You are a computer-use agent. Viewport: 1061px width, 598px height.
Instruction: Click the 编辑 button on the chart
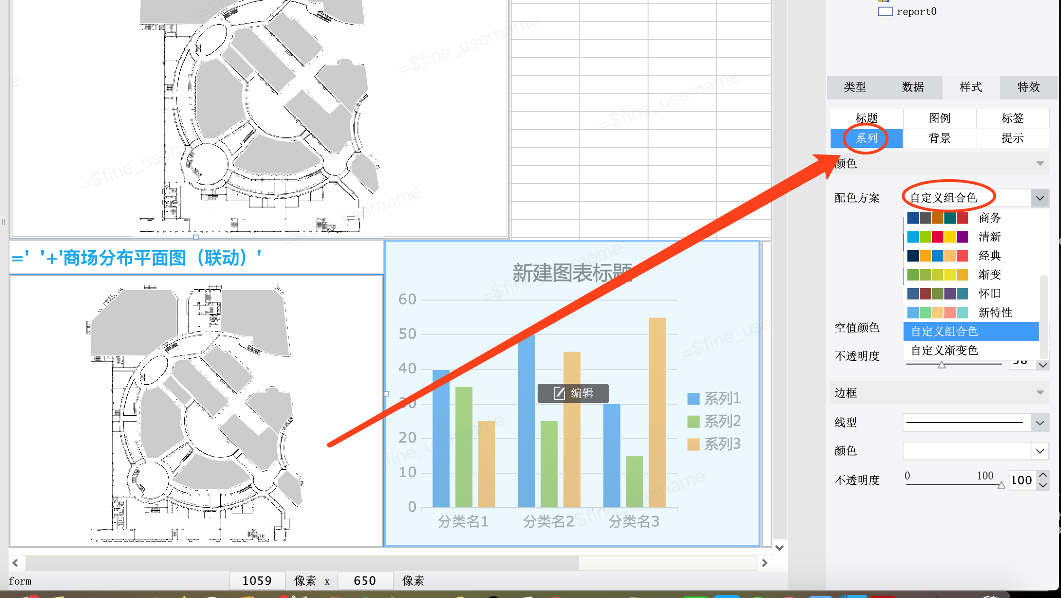573,393
